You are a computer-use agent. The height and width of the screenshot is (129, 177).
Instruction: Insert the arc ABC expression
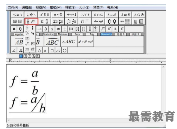coord(52,42)
